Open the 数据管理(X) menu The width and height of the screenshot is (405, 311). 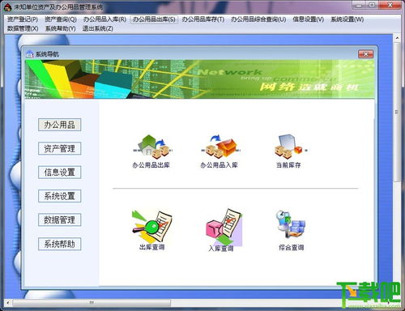click(x=23, y=28)
